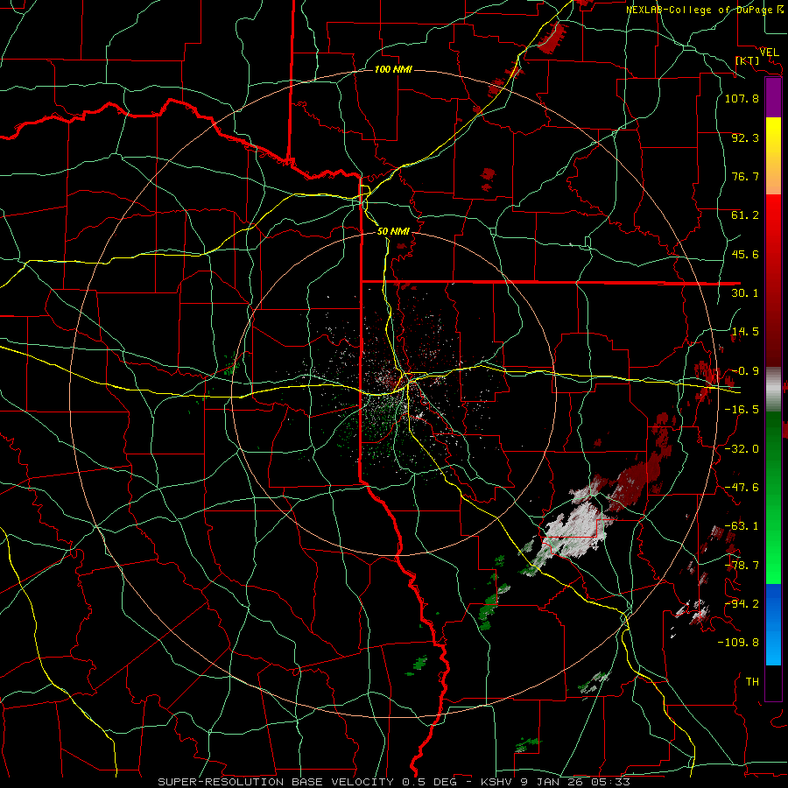Click the -32.0 velocity scale value

pos(742,449)
